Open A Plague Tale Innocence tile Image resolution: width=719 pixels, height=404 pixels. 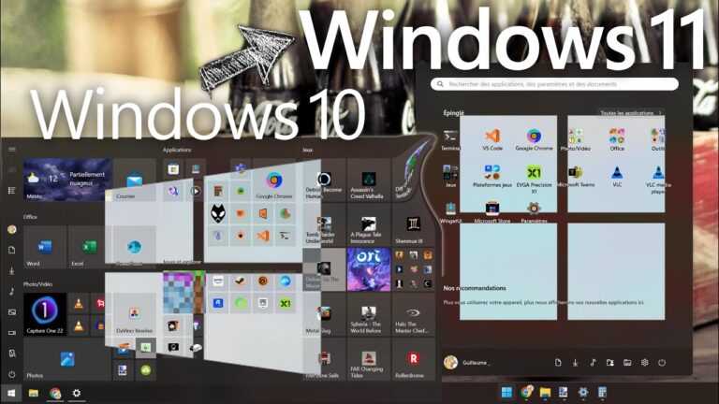tap(369, 224)
